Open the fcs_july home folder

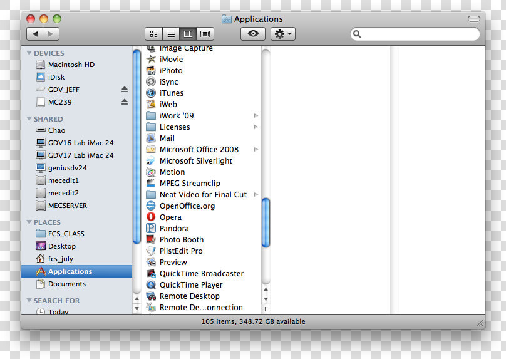coord(77,259)
